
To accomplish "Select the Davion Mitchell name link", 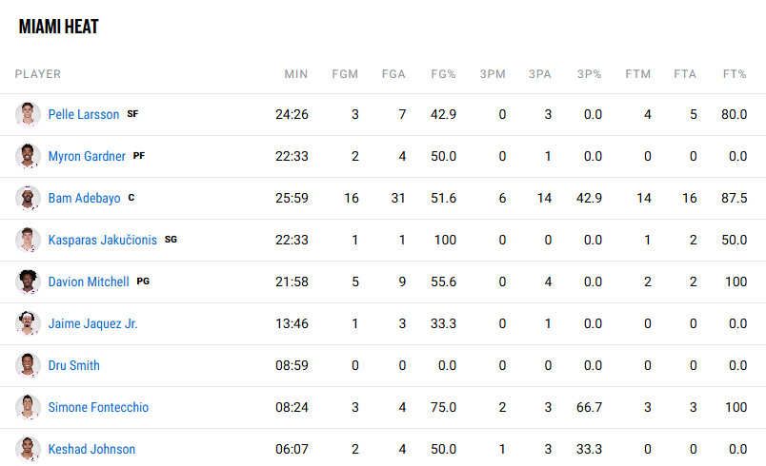I will (89, 282).
